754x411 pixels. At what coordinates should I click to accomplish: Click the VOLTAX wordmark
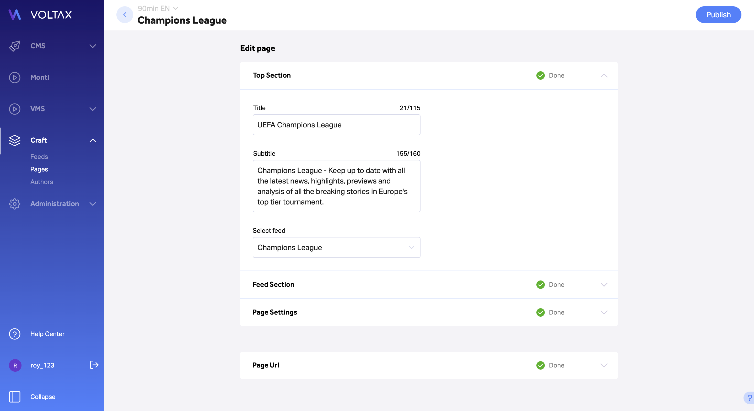pyautogui.click(x=51, y=15)
